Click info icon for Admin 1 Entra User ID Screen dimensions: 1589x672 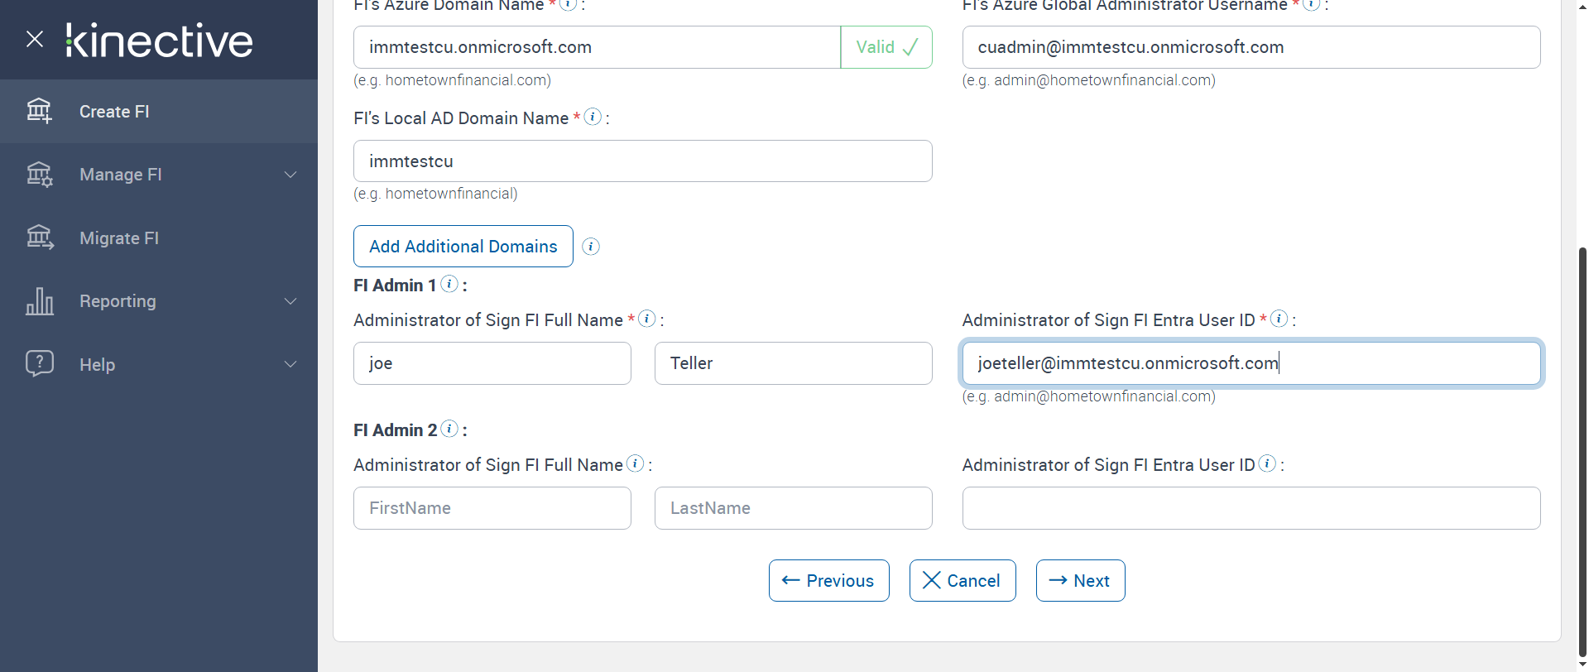[1279, 319]
